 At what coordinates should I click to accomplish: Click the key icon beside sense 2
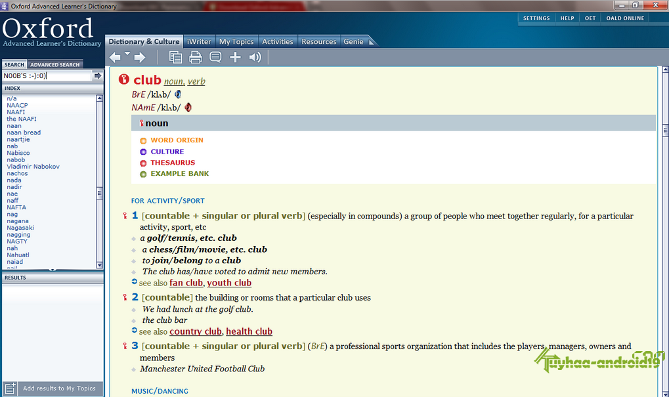tap(125, 297)
